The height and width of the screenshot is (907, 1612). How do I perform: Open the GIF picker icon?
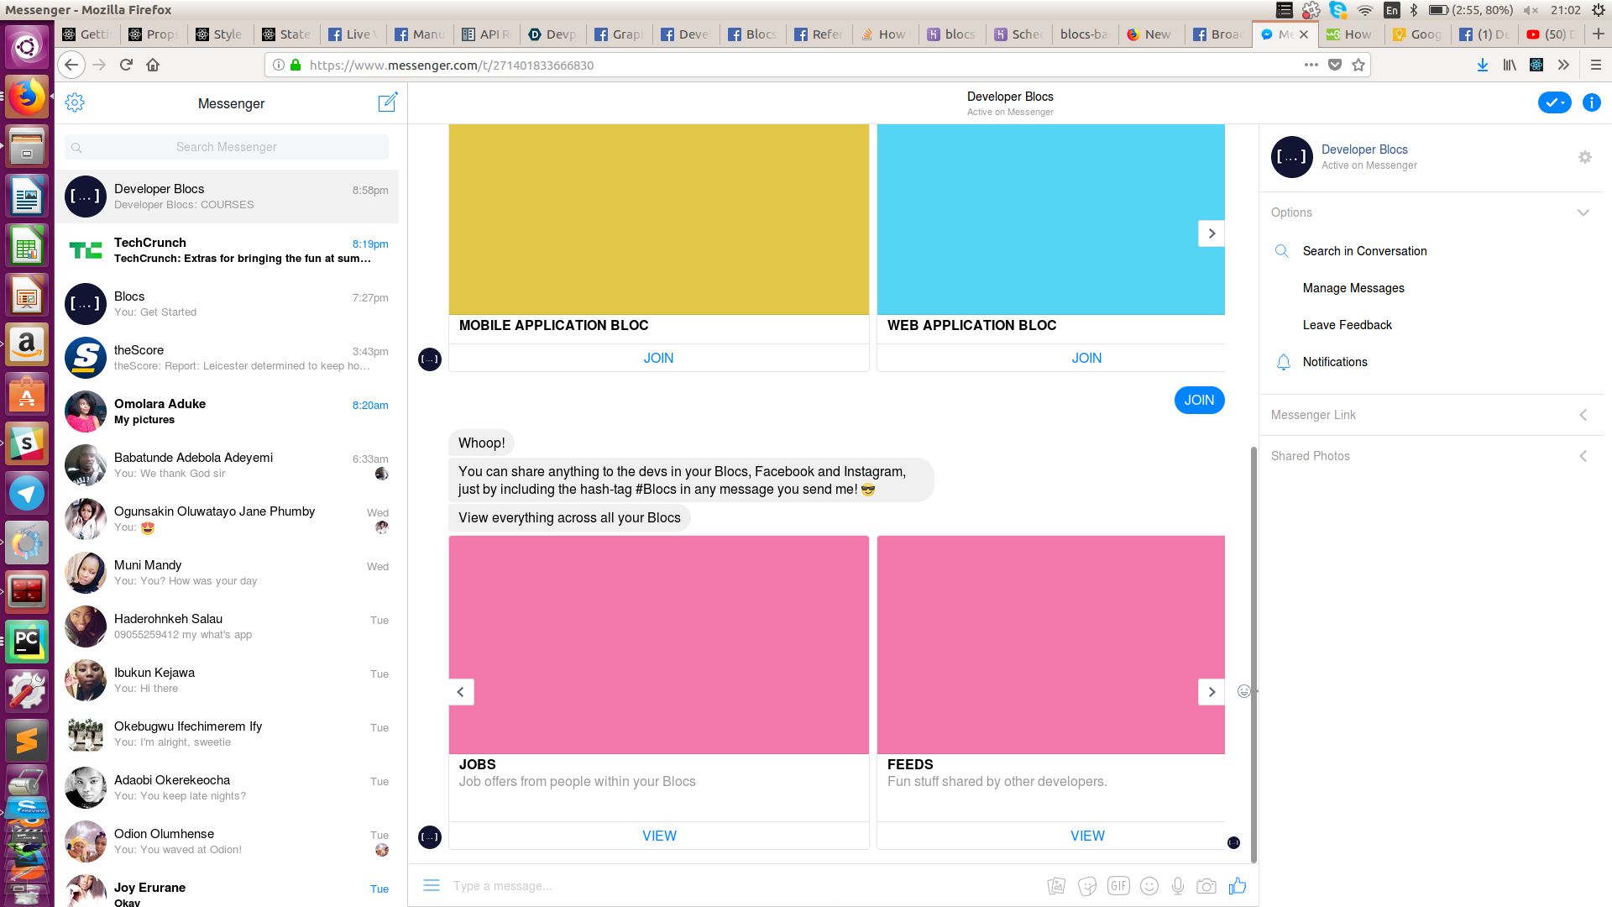point(1118,886)
